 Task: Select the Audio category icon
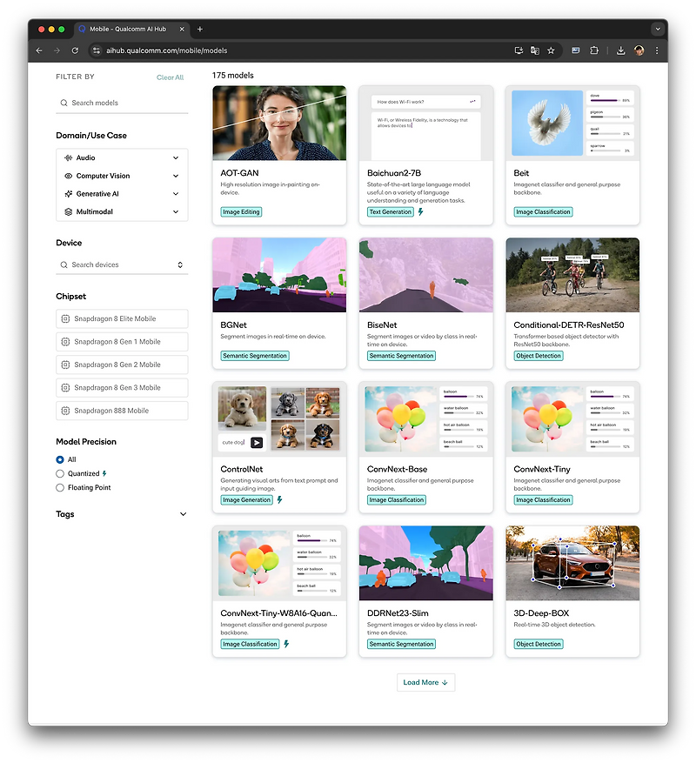70,157
